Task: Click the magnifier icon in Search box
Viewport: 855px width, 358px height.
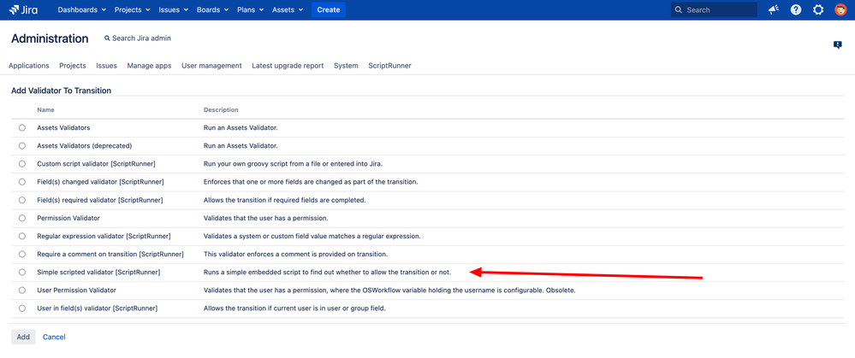Action: point(679,9)
